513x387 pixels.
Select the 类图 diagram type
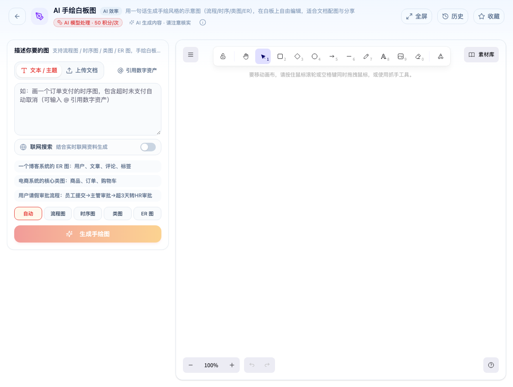coord(117,213)
